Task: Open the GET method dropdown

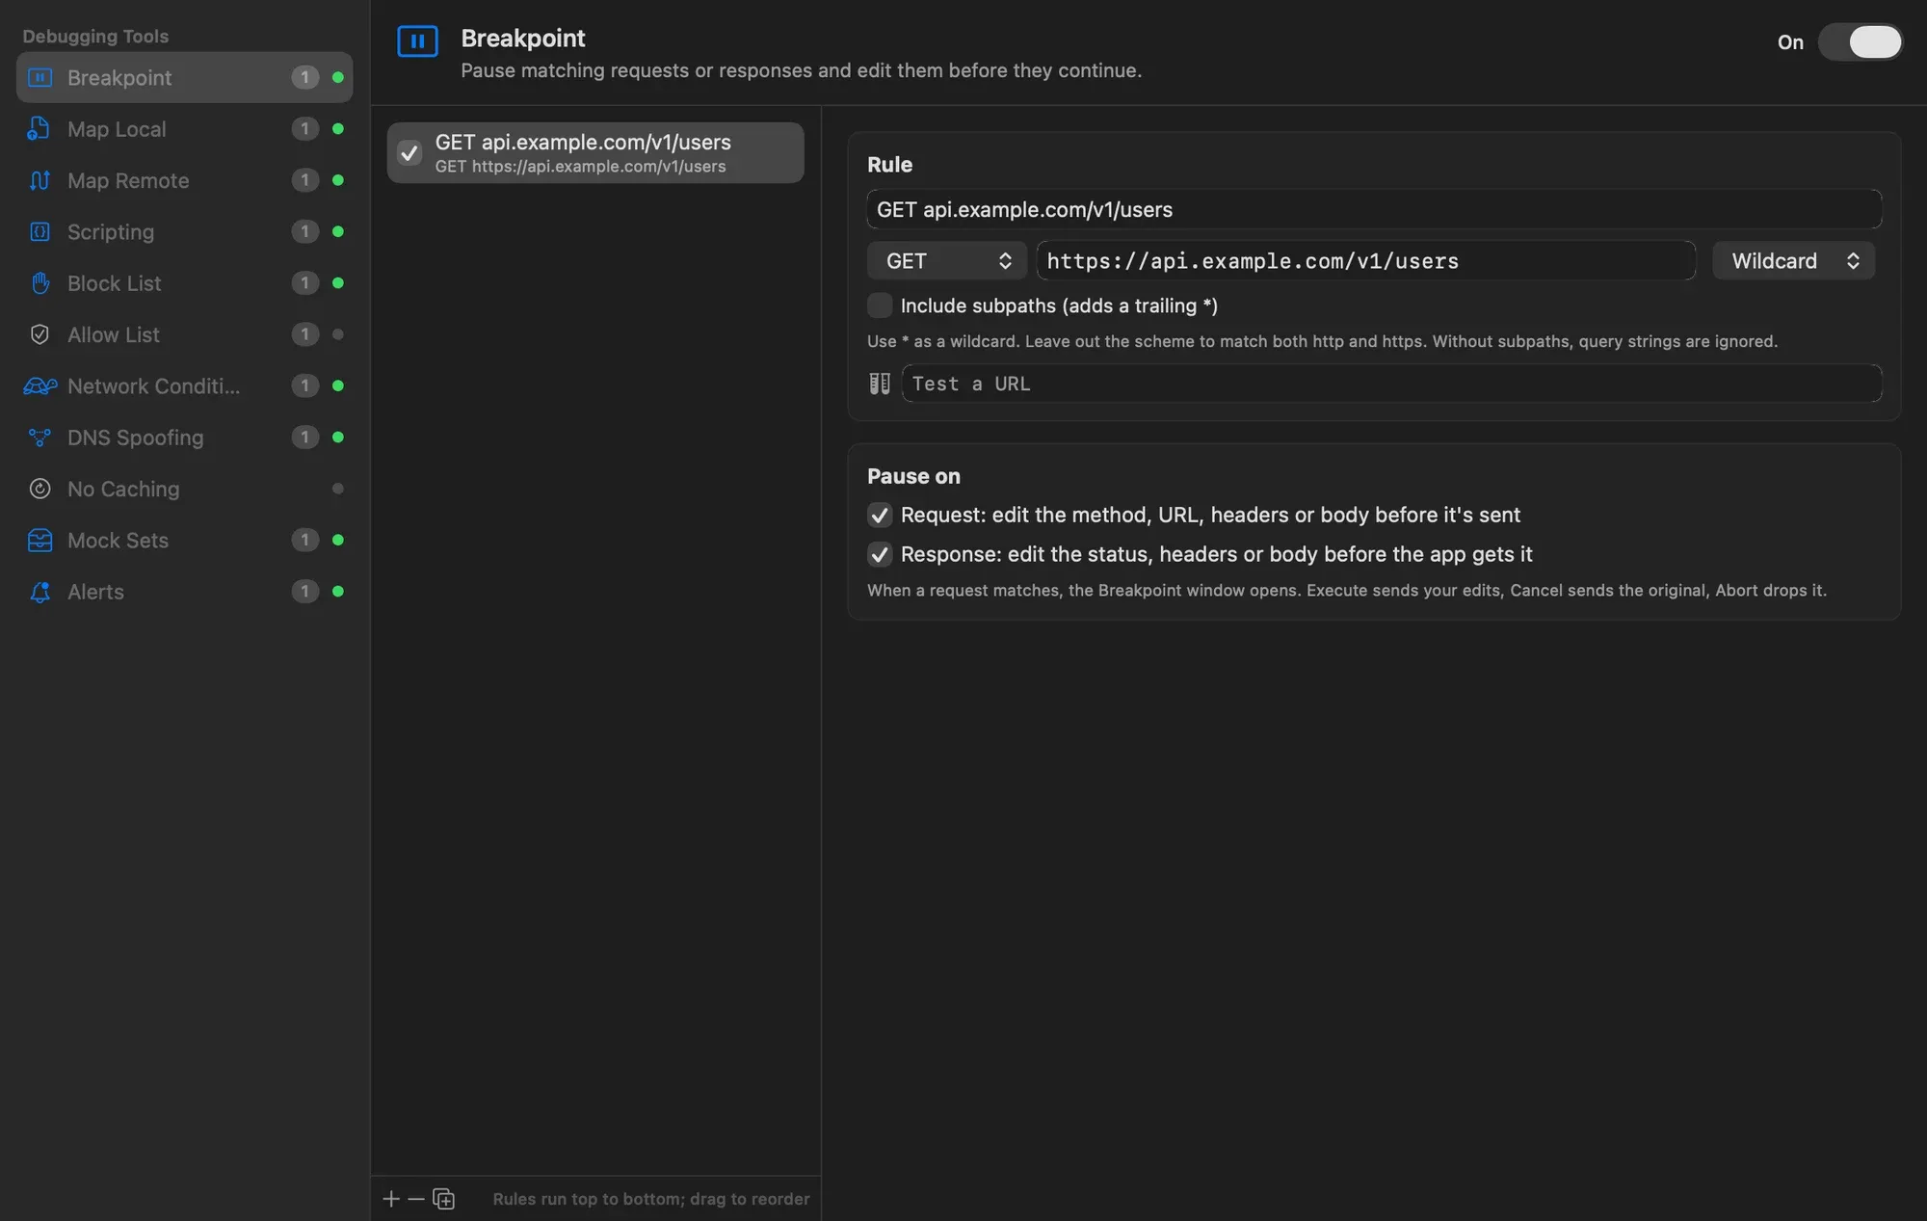Action: point(947,261)
